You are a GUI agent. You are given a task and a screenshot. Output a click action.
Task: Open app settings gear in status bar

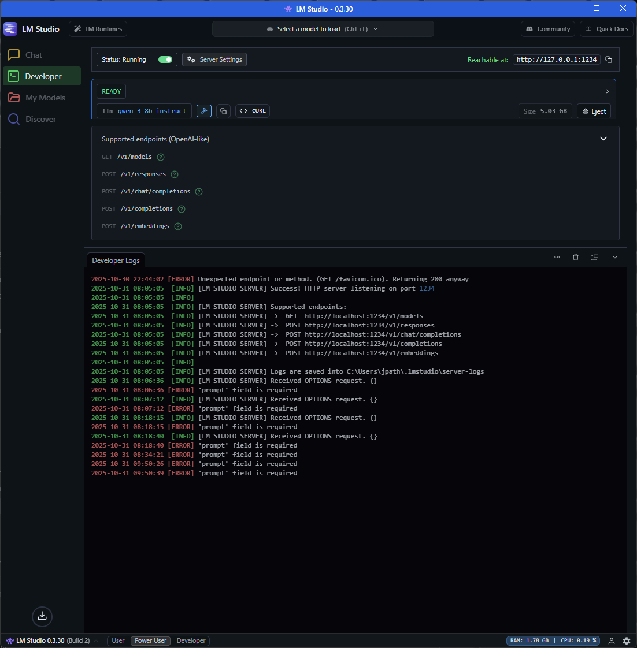tap(627, 640)
